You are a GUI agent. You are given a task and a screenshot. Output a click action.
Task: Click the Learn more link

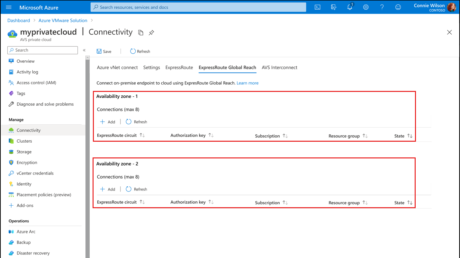(247, 83)
